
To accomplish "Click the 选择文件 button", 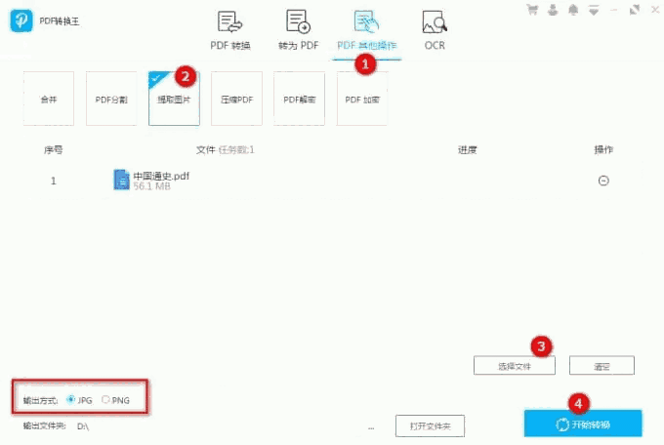I will coord(514,365).
